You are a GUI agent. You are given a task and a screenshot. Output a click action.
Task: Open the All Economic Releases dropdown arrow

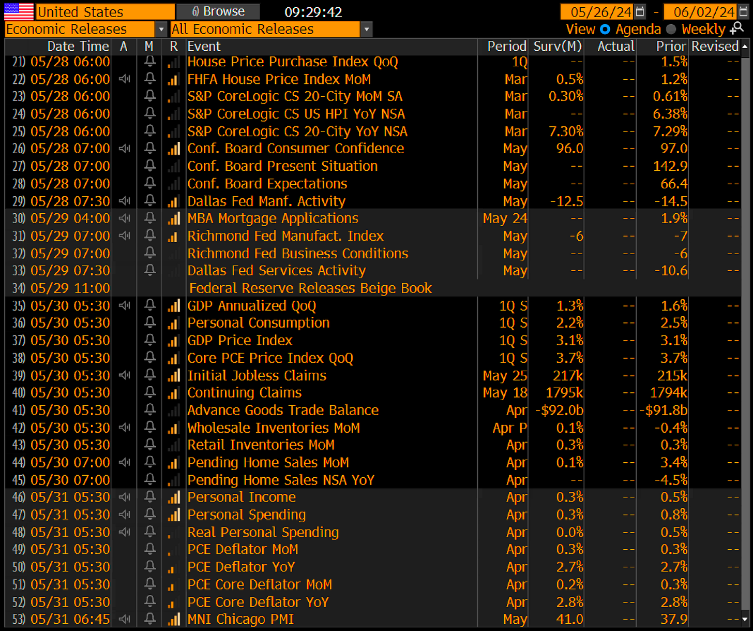[x=367, y=30]
